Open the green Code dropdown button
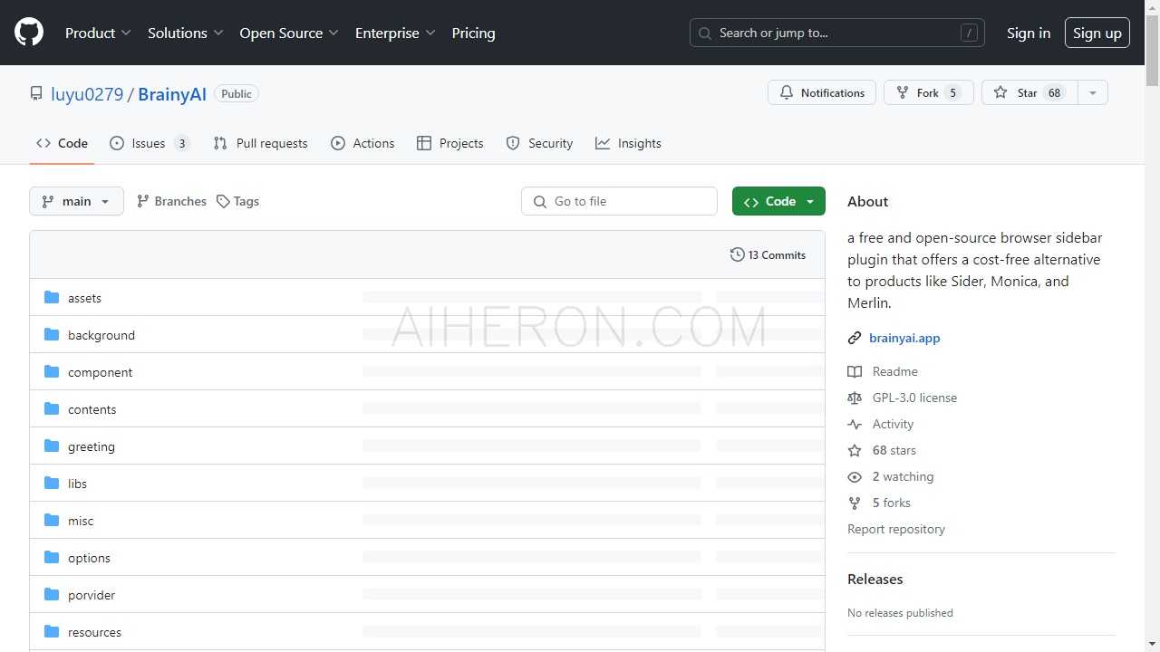The height and width of the screenshot is (652, 1160). (778, 201)
